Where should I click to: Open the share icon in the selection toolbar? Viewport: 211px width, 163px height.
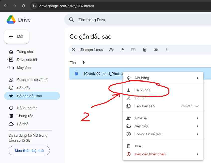111,49
